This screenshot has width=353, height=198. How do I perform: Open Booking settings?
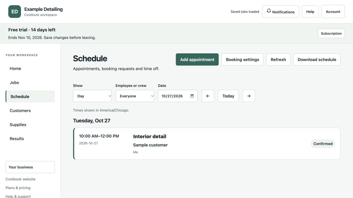click(242, 59)
